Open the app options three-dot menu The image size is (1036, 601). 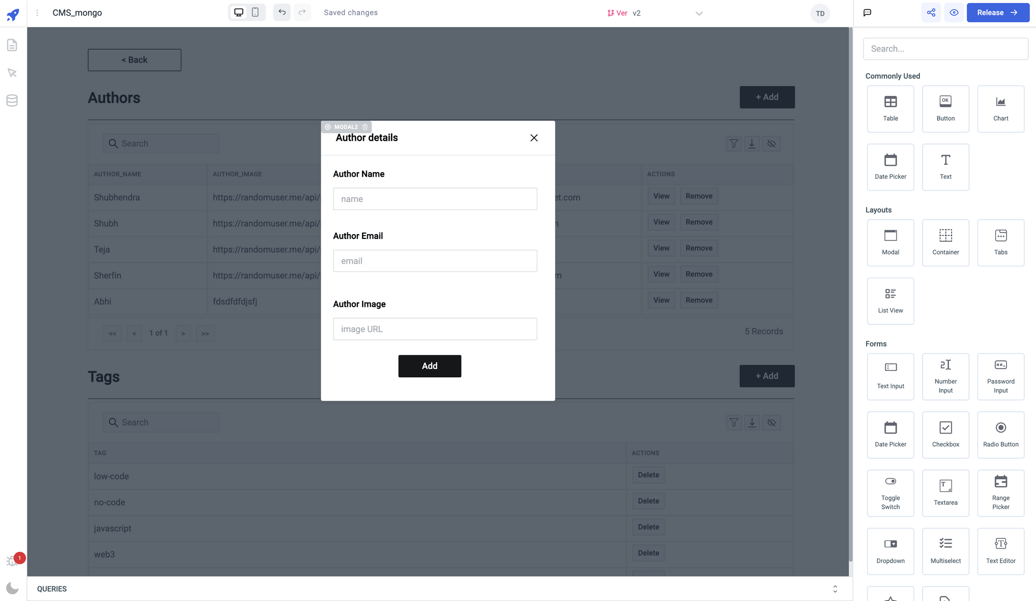point(37,13)
